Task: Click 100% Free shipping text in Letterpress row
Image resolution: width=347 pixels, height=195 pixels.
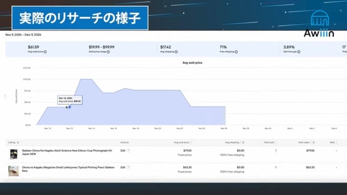Action: pyautogui.click(x=232, y=172)
